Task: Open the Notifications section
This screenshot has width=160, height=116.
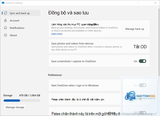Action: [21, 28]
